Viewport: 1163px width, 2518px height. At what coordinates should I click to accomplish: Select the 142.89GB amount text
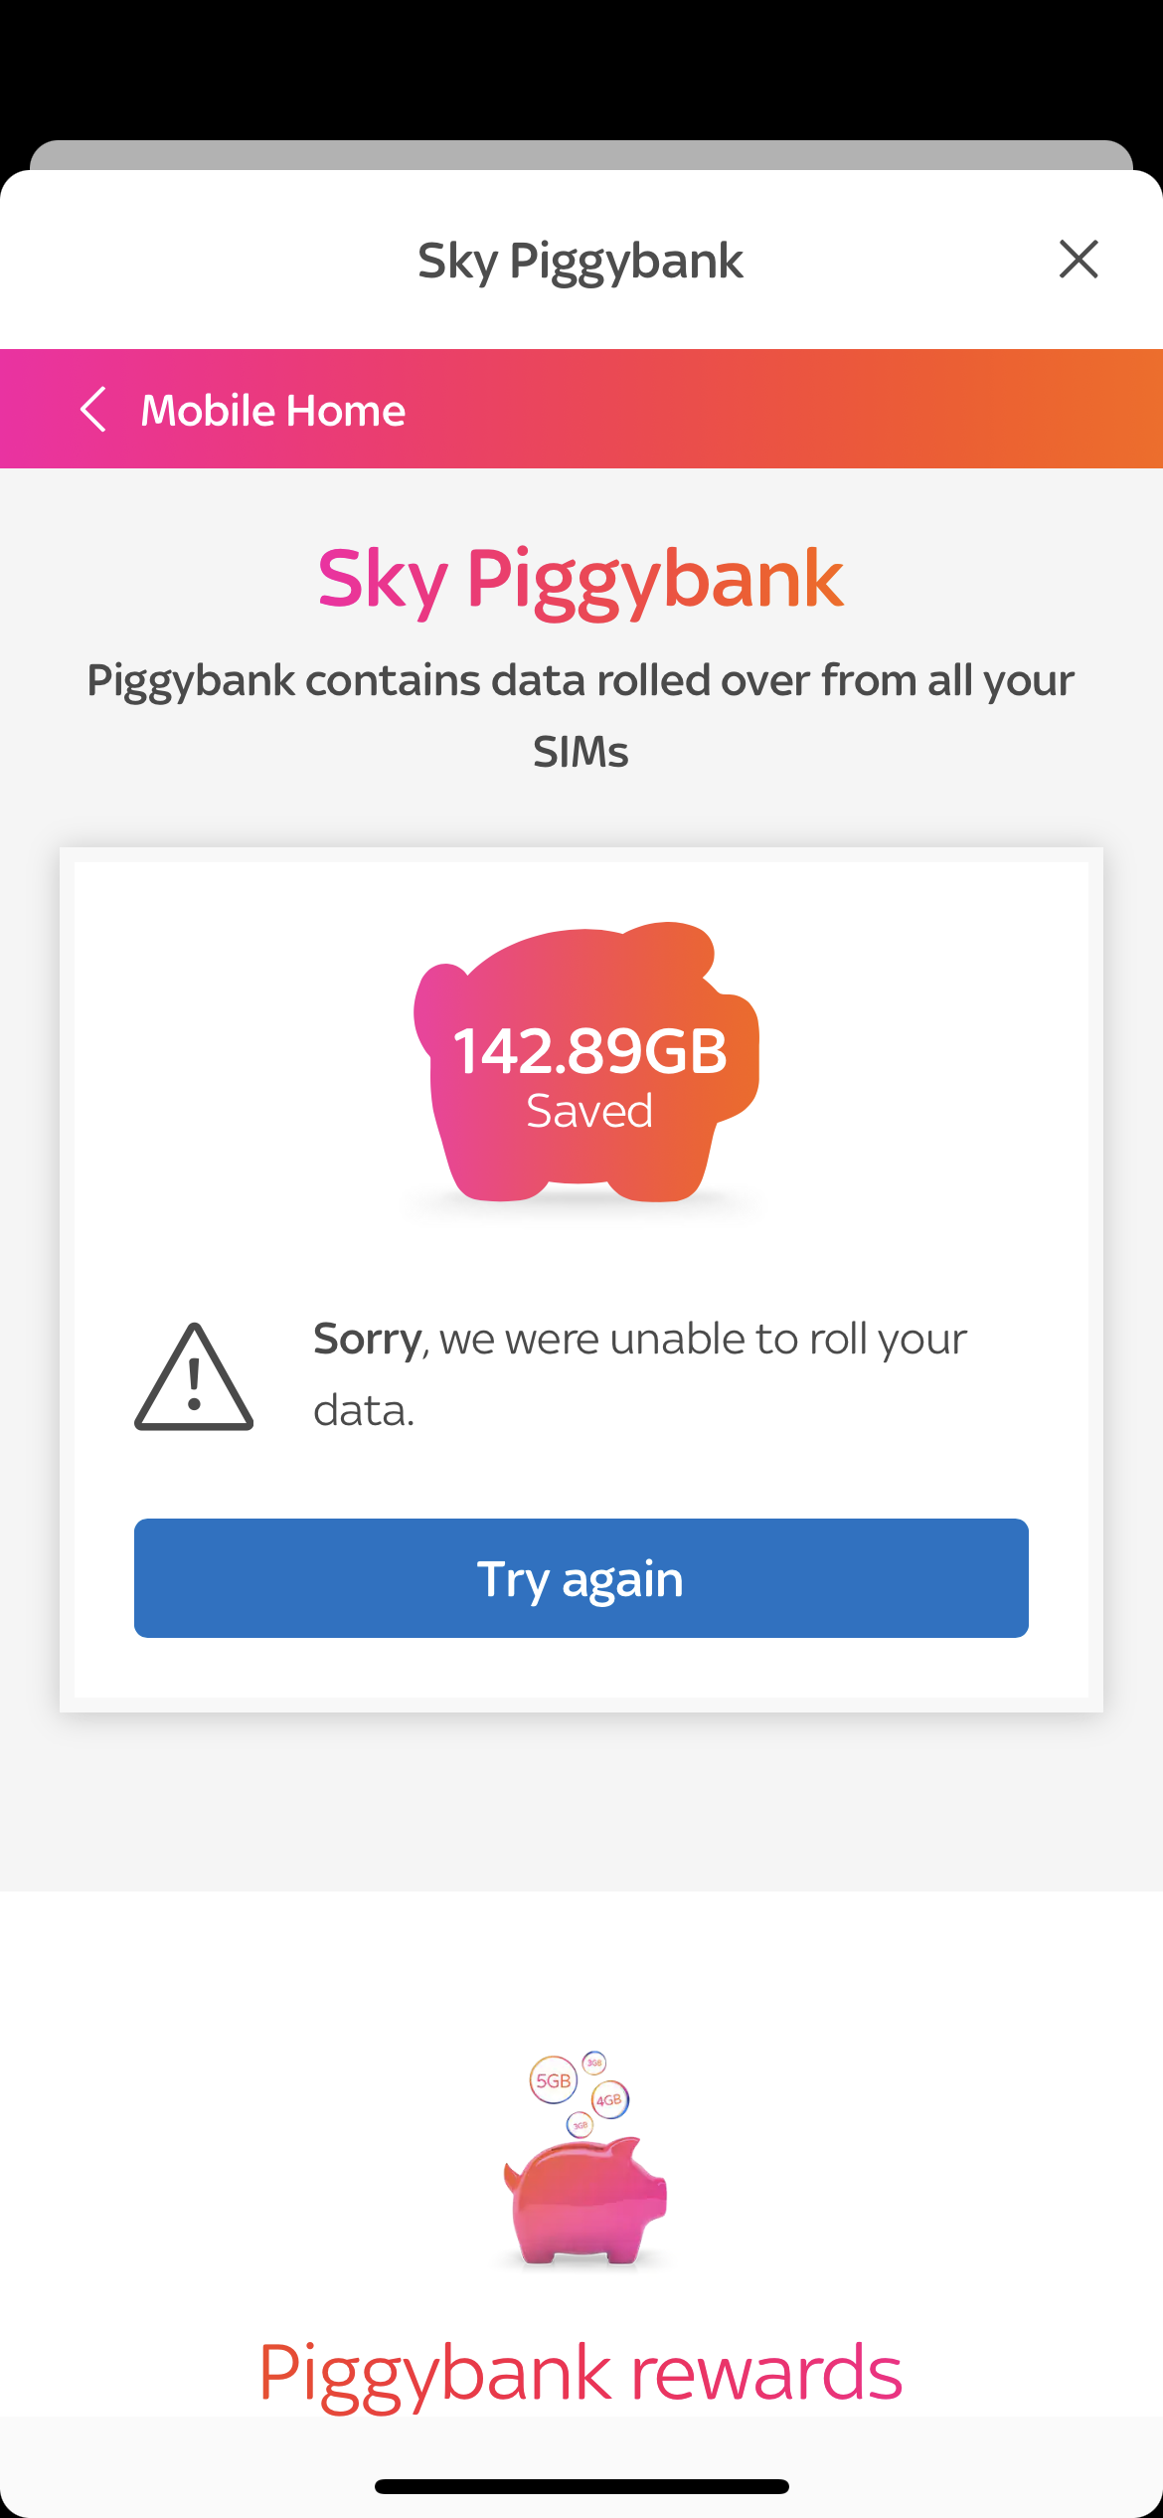589,1050
